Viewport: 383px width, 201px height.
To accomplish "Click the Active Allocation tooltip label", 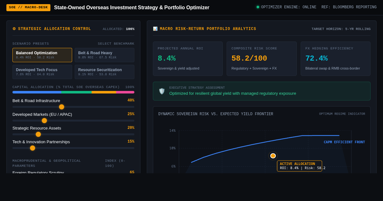I will click(x=299, y=166).
